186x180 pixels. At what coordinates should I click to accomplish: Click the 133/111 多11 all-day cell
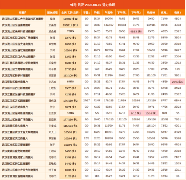pyautogui.click(x=70, y=25)
